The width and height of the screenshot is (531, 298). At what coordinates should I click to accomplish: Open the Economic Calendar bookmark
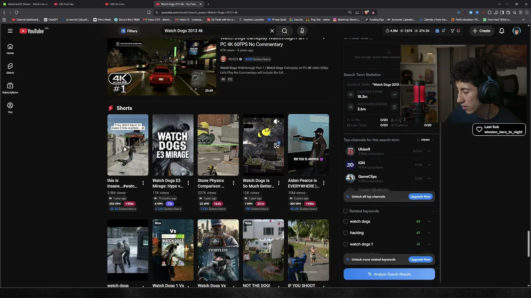click(x=401, y=19)
